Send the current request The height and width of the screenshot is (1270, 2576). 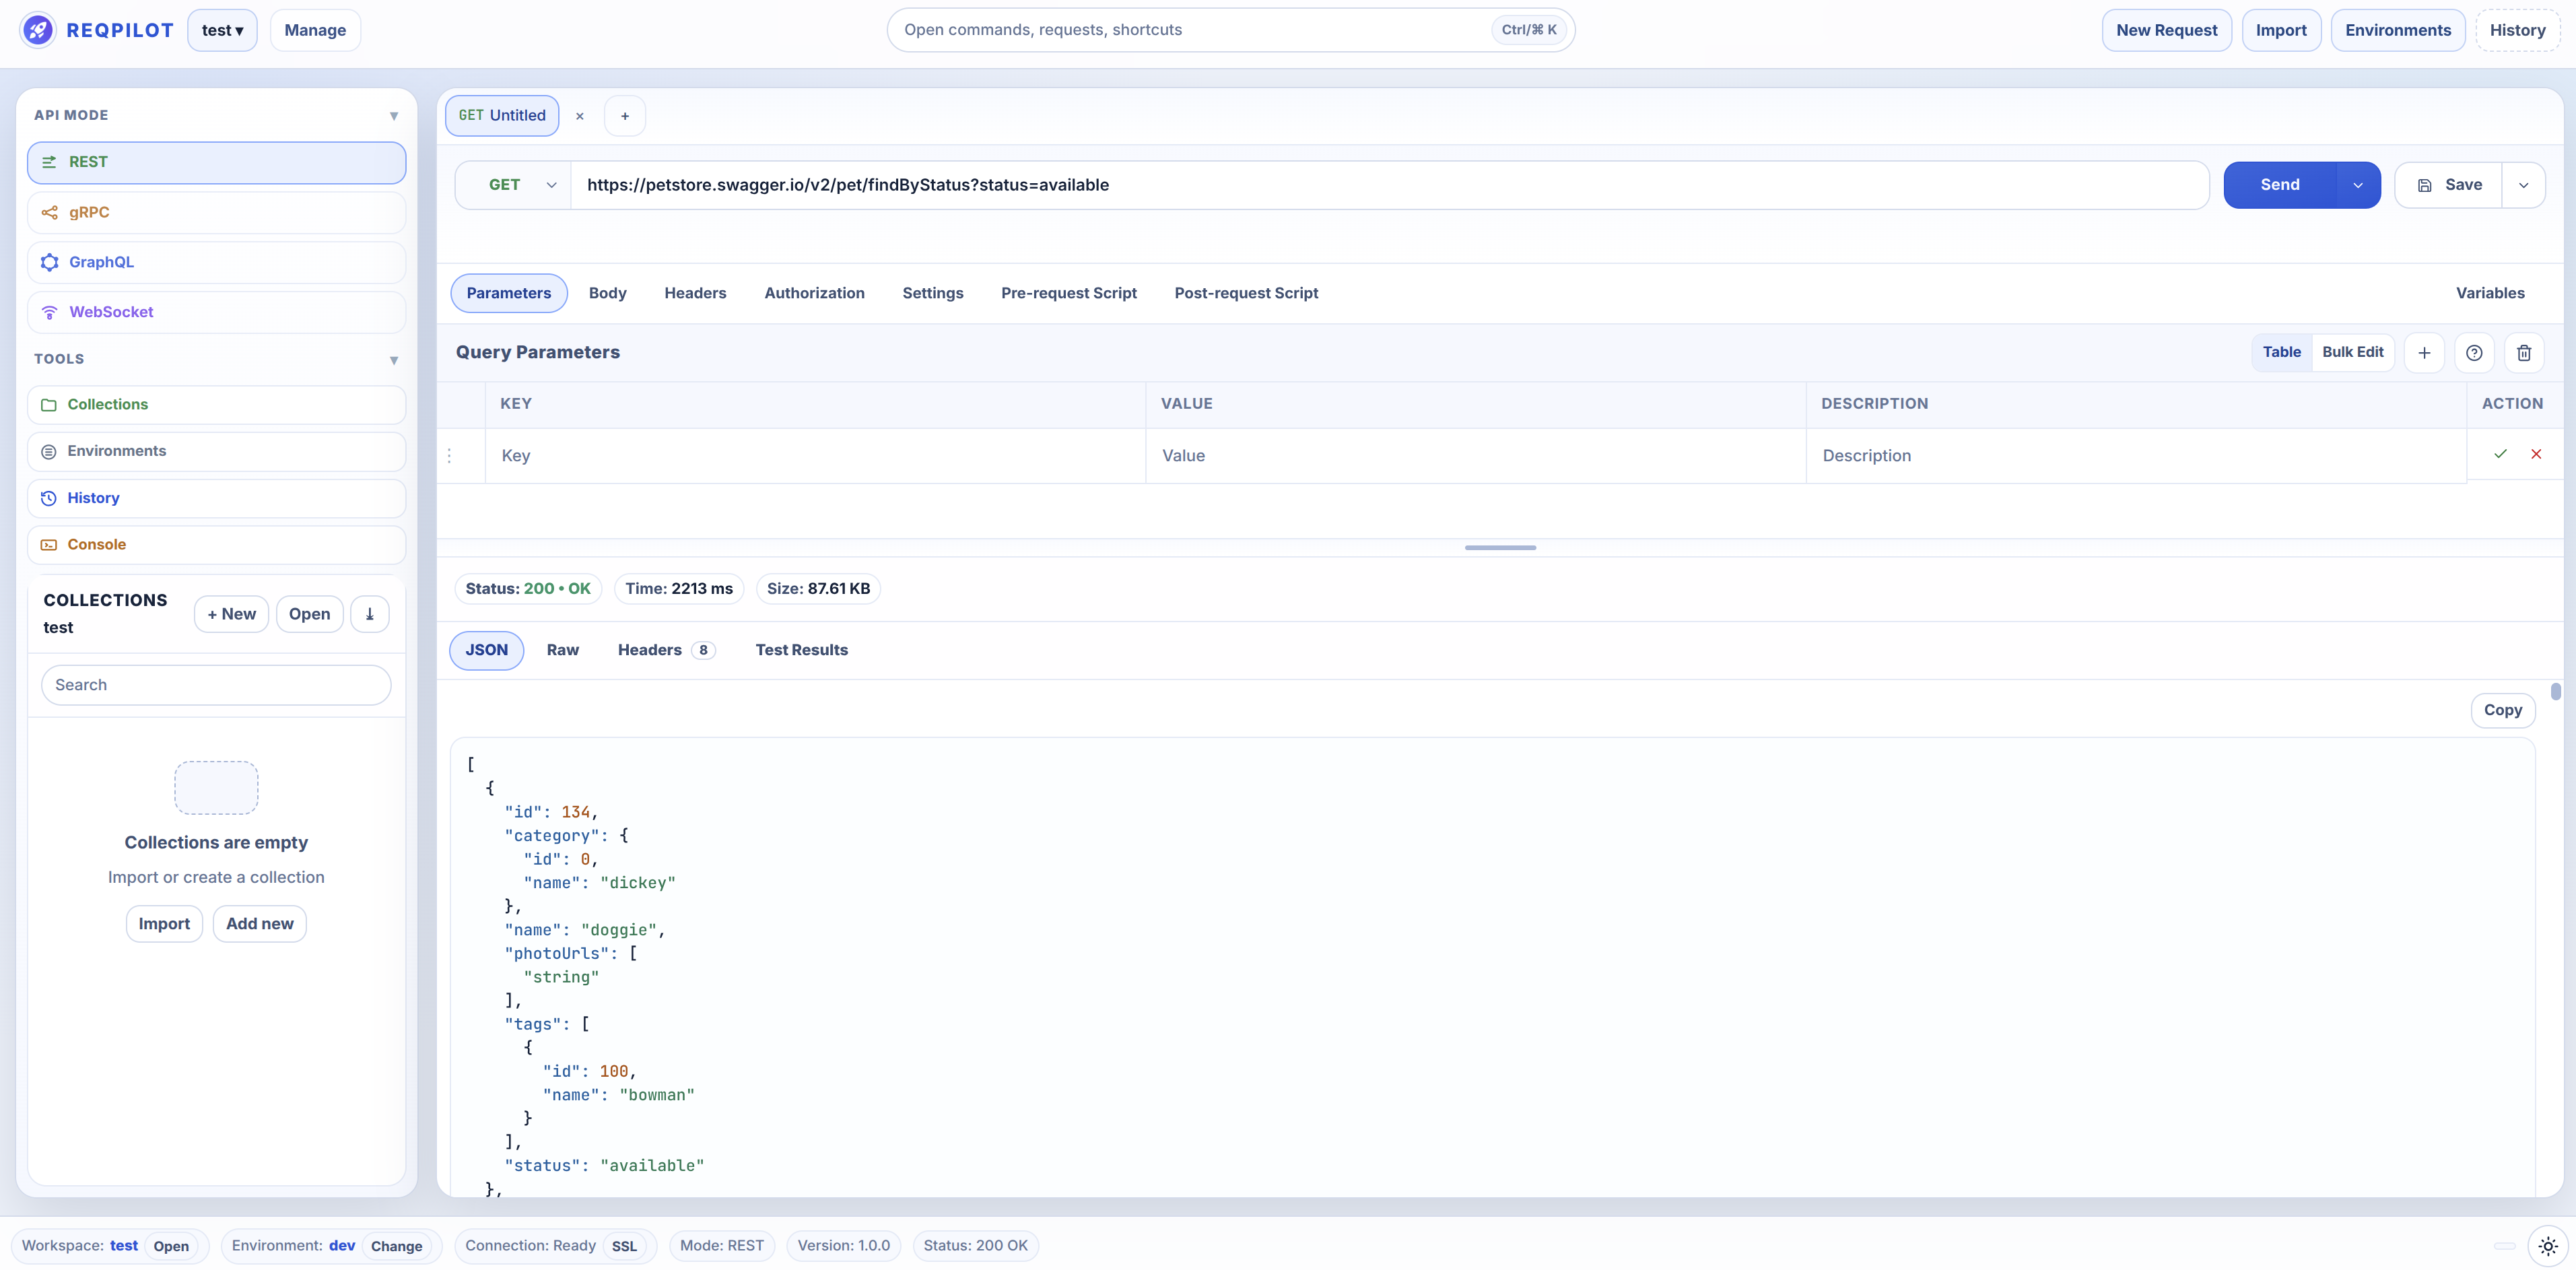[x=2282, y=184]
